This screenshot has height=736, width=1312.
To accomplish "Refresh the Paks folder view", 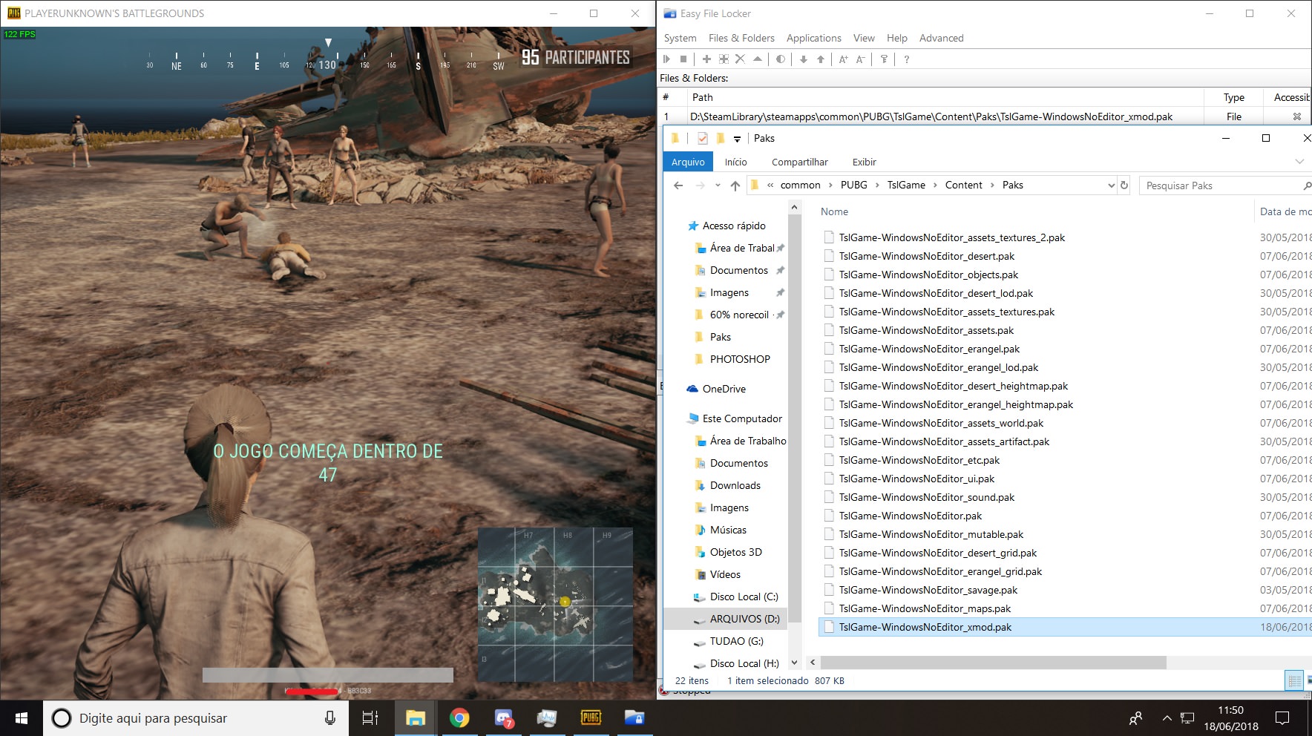I will (x=1124, y=185).
